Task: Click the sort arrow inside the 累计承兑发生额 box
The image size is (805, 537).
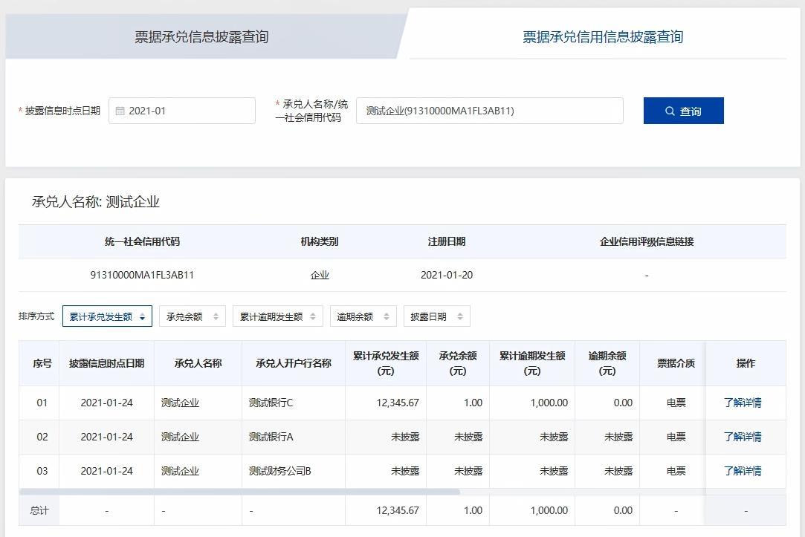Action: coord(143,315)
